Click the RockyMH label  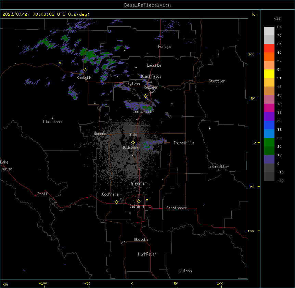tap(84, 77)
